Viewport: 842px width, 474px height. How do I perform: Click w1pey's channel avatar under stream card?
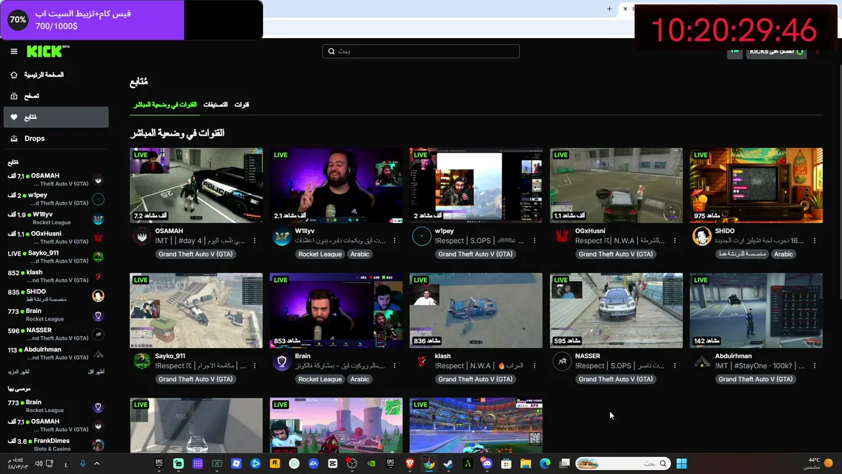coord(422,236)
